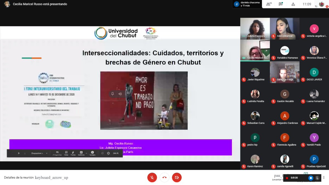329x185 pixels.
Task: Click Alejandro Cardenas avatar tile
Action: coord(285,116)
